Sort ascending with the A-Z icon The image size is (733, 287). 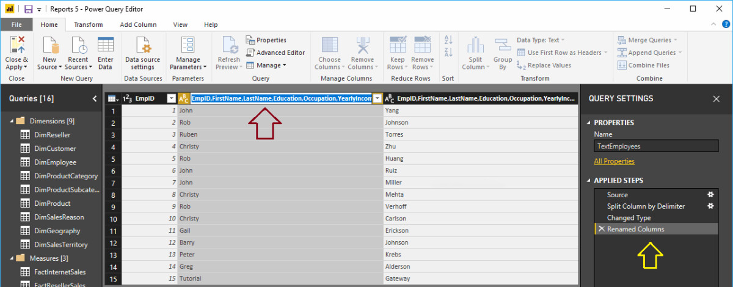click(448, 40)
